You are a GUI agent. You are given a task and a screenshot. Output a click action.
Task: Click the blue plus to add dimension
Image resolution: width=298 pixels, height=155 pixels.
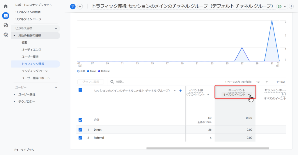(180, 91)
